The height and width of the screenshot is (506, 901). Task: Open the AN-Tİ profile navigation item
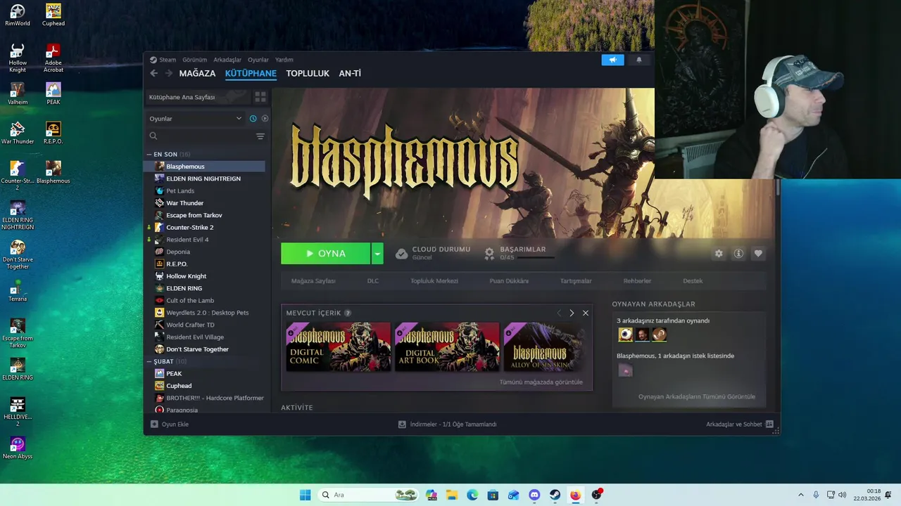coord(350,74)
